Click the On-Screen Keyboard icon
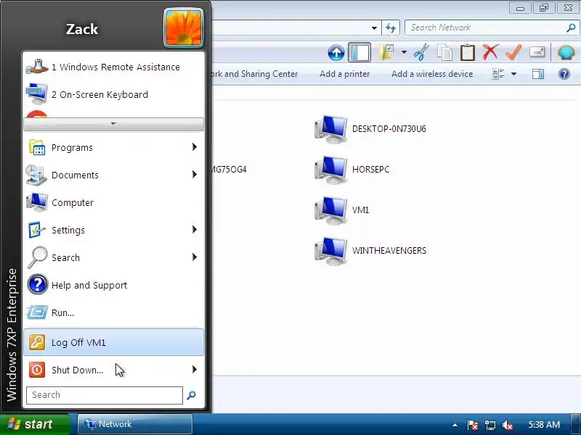This screenshot has height=435, width=581. (37, 94)
